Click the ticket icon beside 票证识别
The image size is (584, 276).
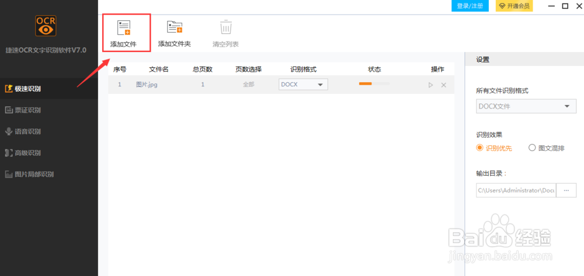(8, 110)
